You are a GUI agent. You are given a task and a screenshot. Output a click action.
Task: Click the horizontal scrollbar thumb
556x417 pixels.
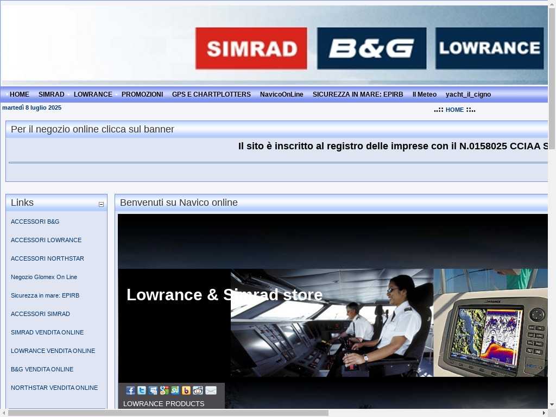point(168,413)
